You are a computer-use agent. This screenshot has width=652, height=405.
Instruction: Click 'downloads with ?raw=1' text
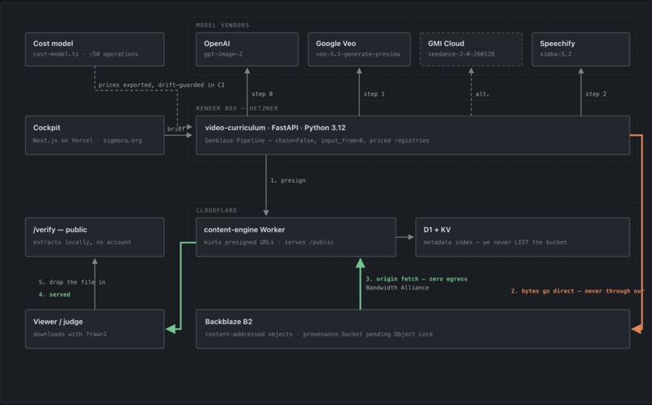click(70, 334)
